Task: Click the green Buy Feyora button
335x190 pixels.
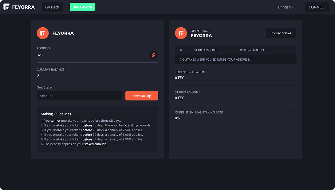Action: pos(82,7)
